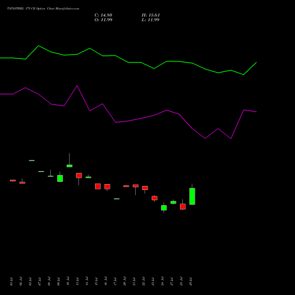Click the red candle on 23 Jul

click(155, 198)
